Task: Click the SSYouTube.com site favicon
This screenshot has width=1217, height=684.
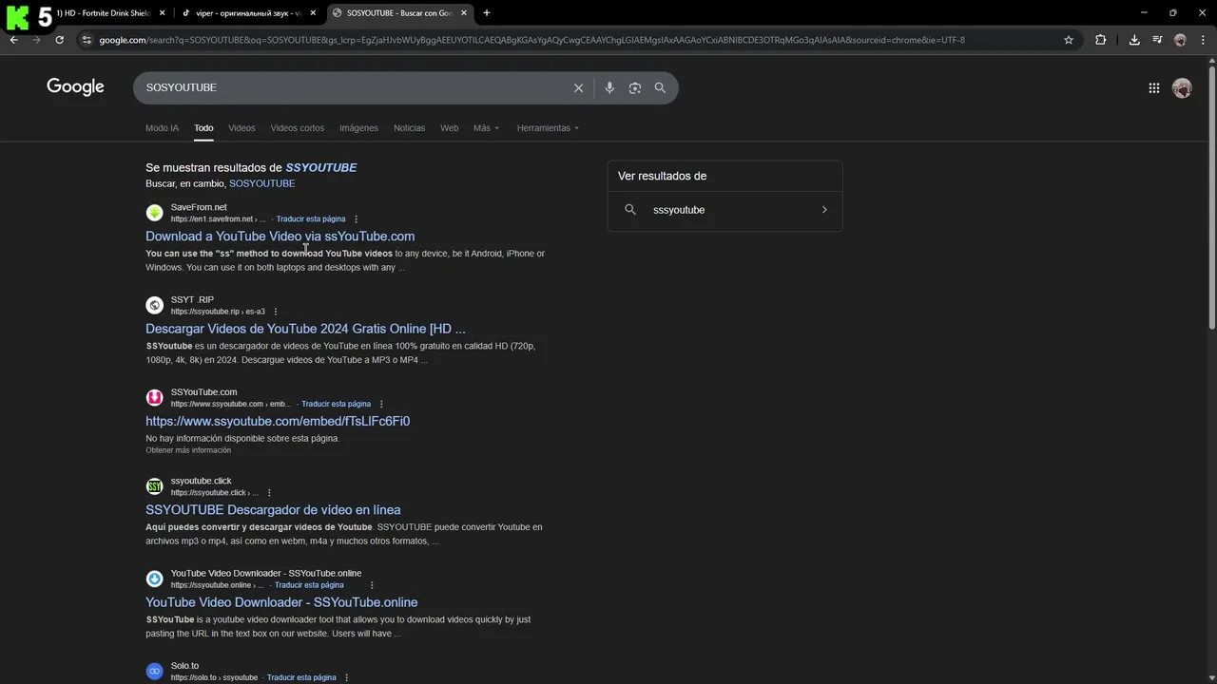Action: click(x=154, y=397)
